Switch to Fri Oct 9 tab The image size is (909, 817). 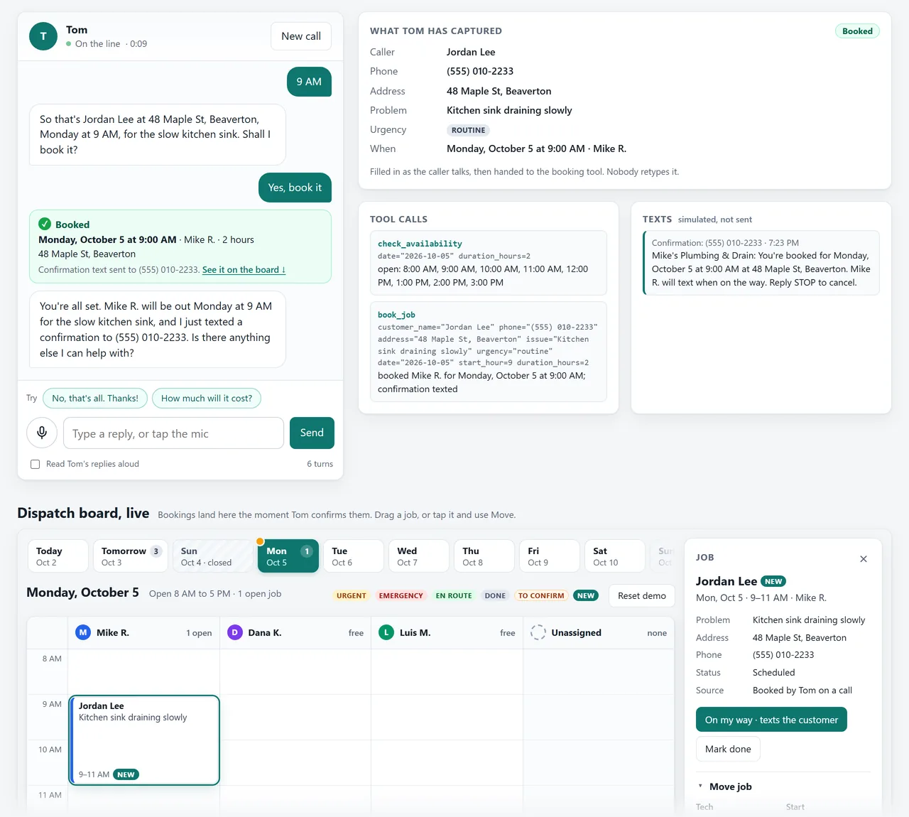point(550,556)
